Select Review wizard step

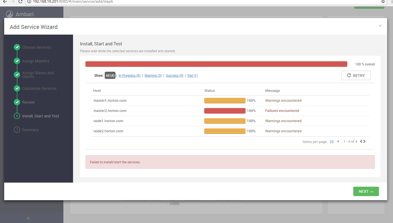pos(28,102)
